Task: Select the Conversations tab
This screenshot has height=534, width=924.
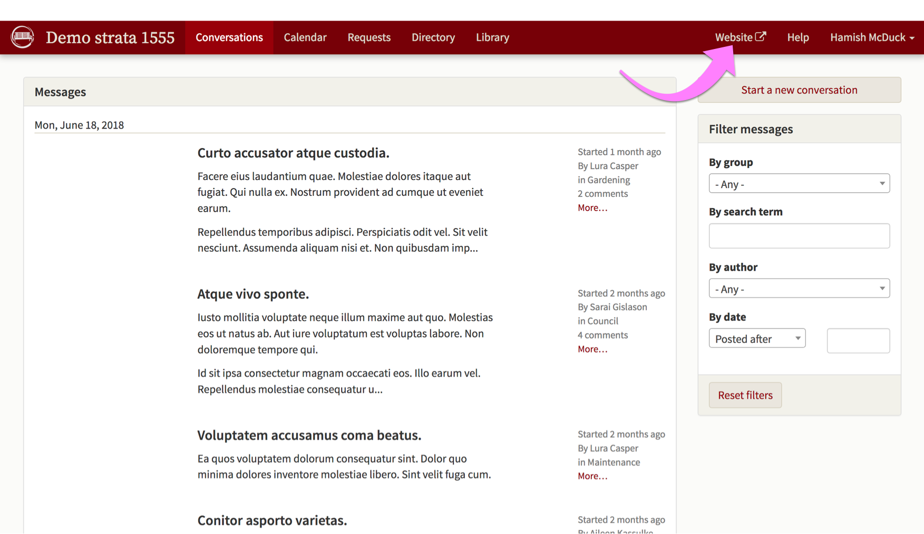Action: pos(229,37)
